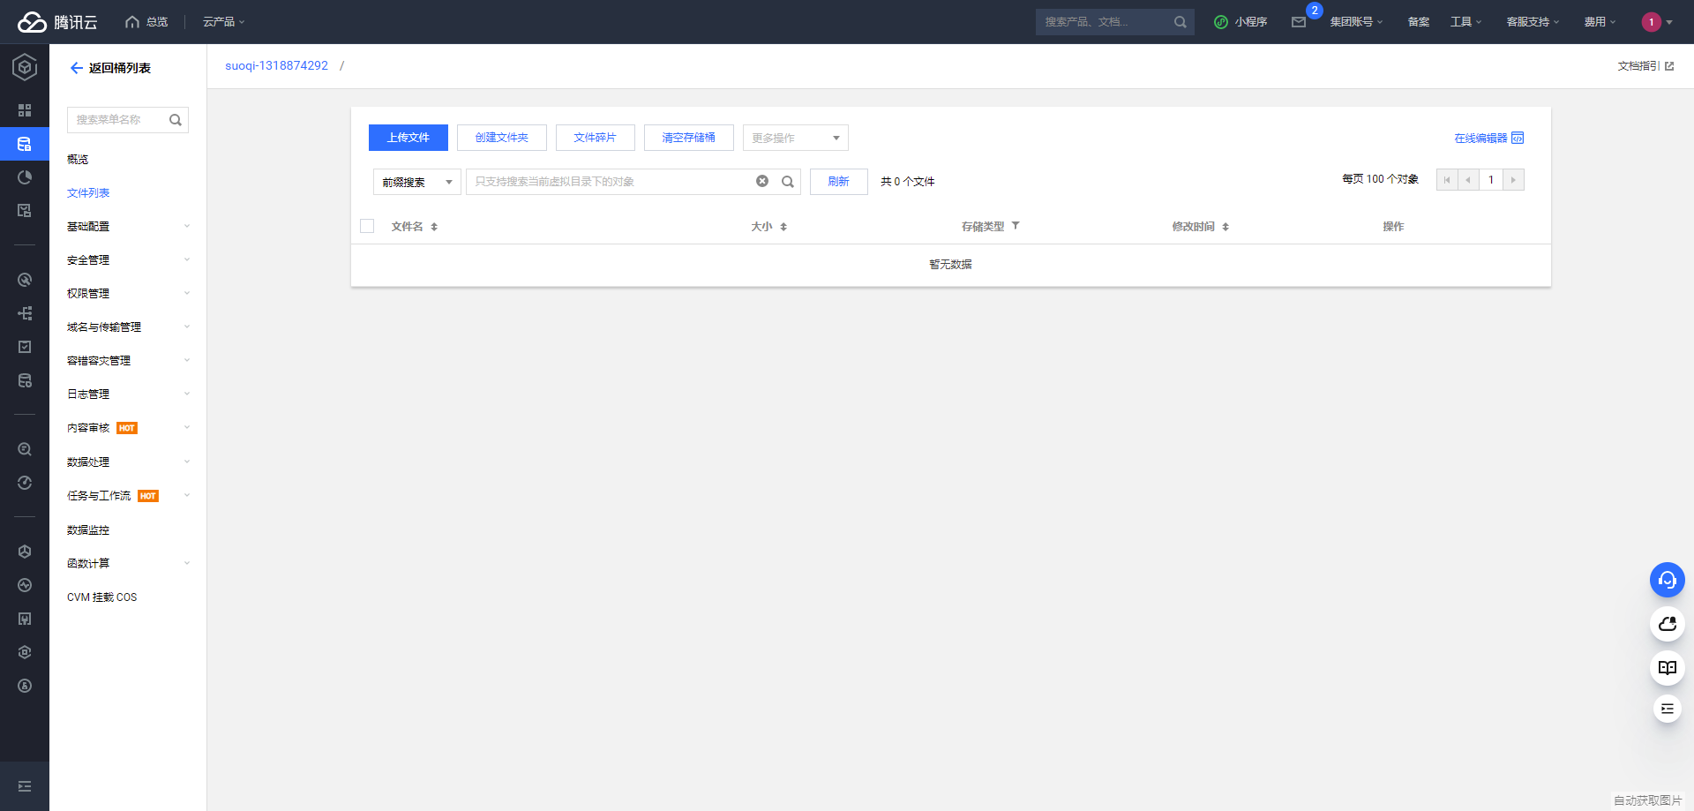The width and height of the screenshot is (1694, 811).
Task: Filter by storage type column
Action: (1016, 226)
